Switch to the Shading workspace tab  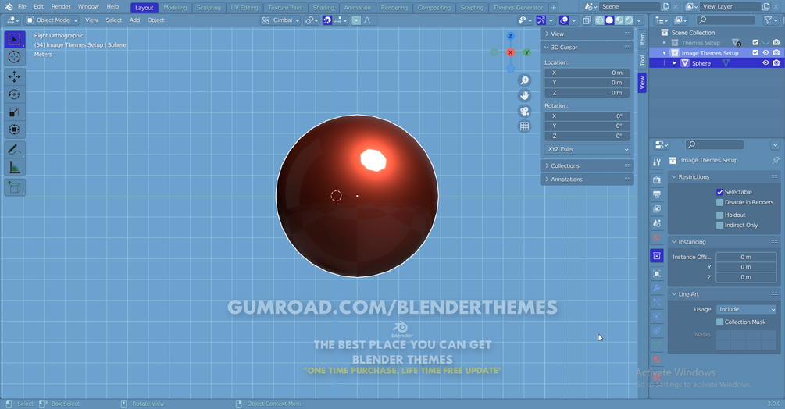[x=323, y=8]
